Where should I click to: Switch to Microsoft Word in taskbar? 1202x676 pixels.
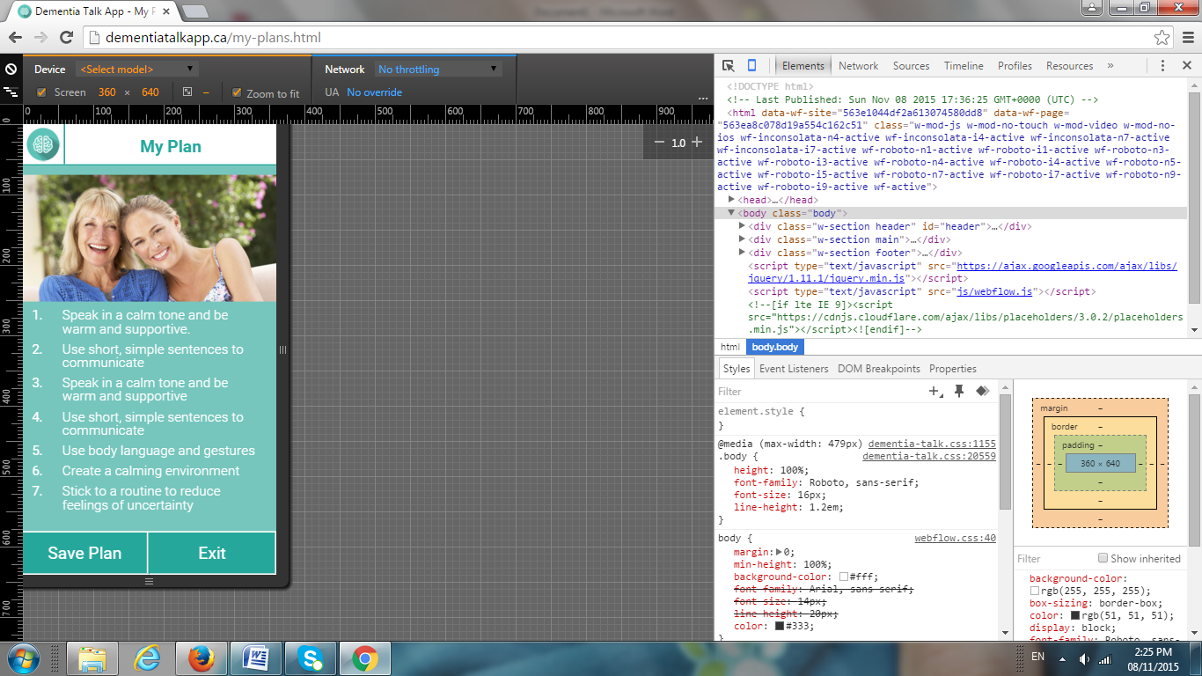tap(256, 658)
